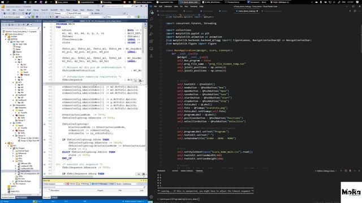Collapse the MOTION tree node
The image size is (362, 203).
click(6, 39)
